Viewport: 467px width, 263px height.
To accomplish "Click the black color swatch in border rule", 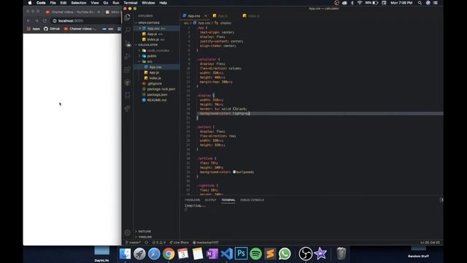I will pyautogui.click(x=234, y=109).
